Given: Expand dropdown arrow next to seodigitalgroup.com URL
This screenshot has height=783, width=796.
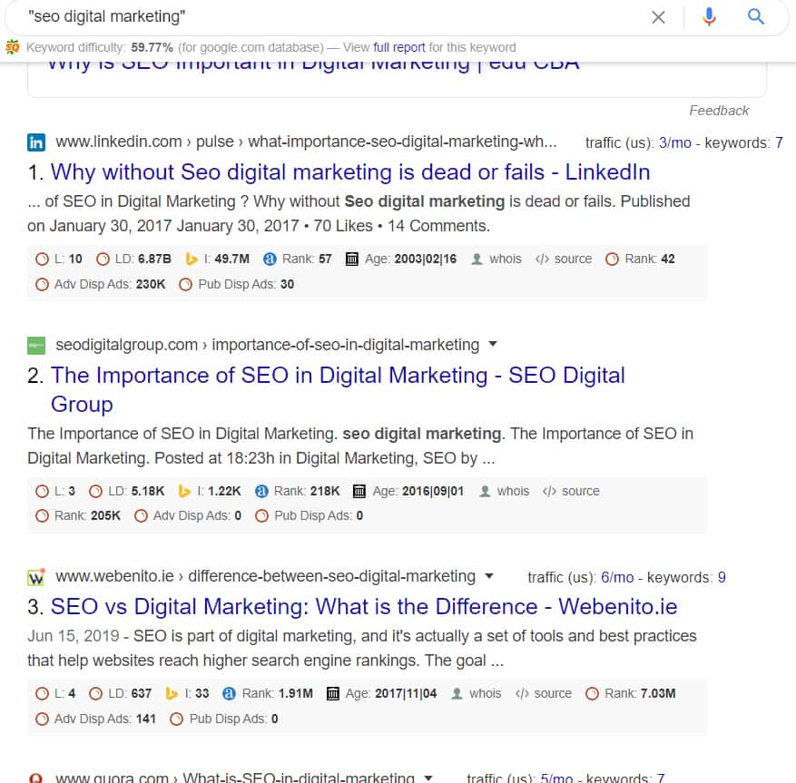Looking at the screenshot, I should pyautogui.click(x=493, y=344).
